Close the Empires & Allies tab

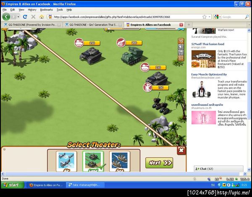(181, 25)
